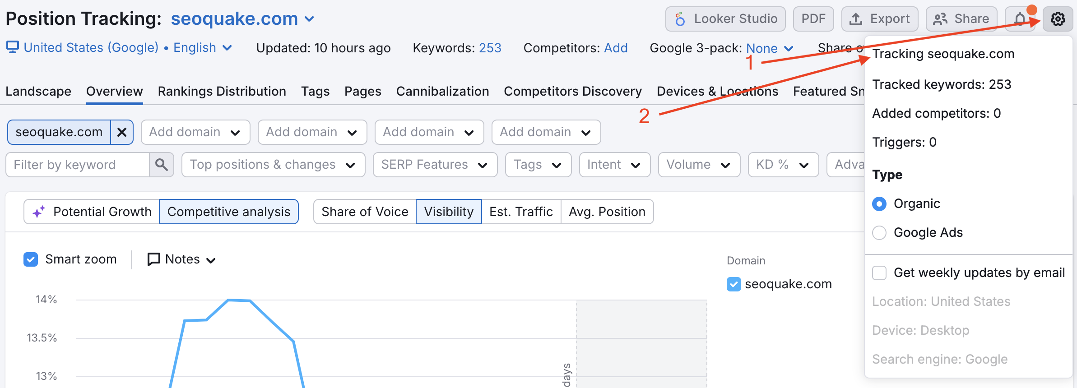The image size is (1077, 388).
Task: Focus the Filter by keyword field
Action: [x=78, y=165]
